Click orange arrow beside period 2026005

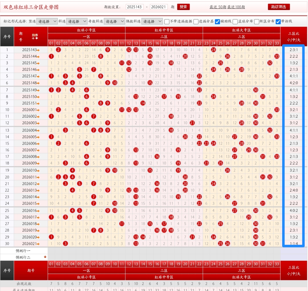38,137
